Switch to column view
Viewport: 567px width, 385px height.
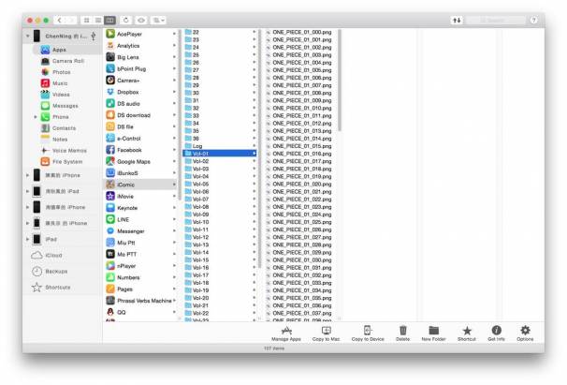[x=109, y=21]
